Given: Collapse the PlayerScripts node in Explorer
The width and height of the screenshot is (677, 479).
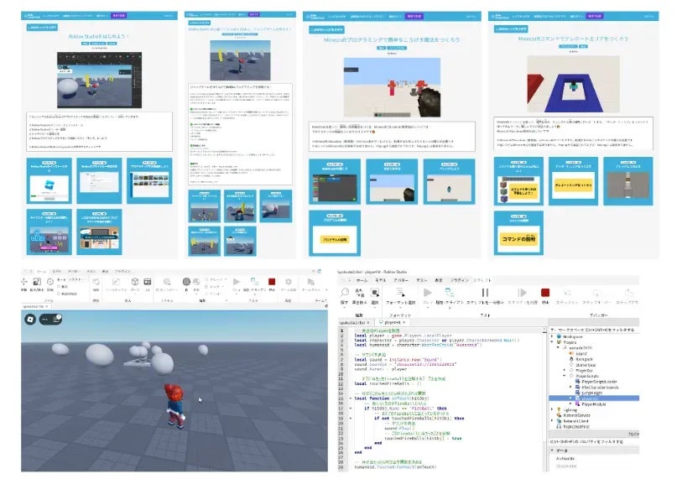Looking at the screenshot, I should (x=565, y=376).
